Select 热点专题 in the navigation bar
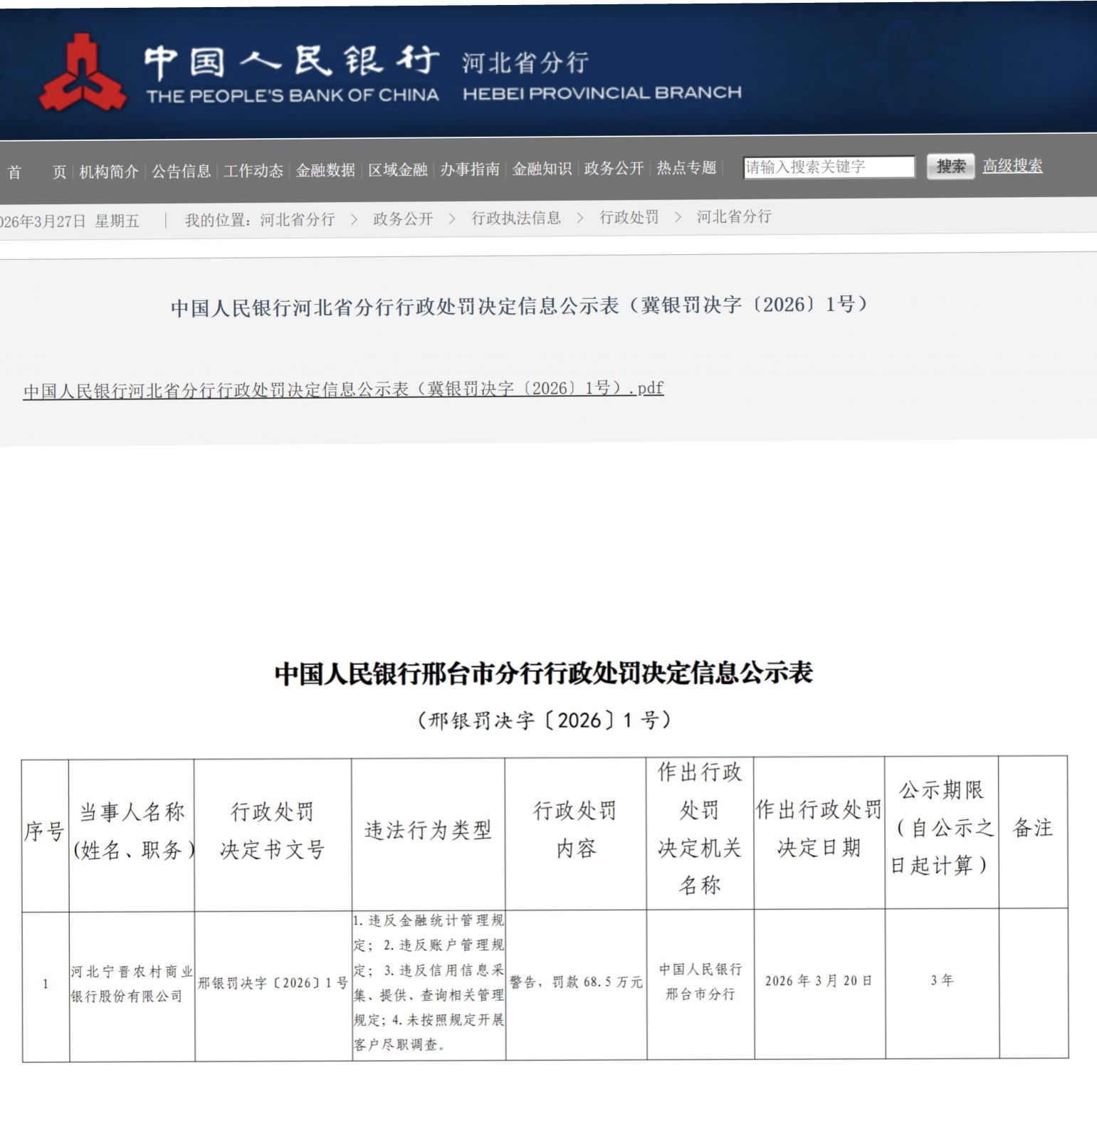1097x1139 pixels. click(686, 167)
